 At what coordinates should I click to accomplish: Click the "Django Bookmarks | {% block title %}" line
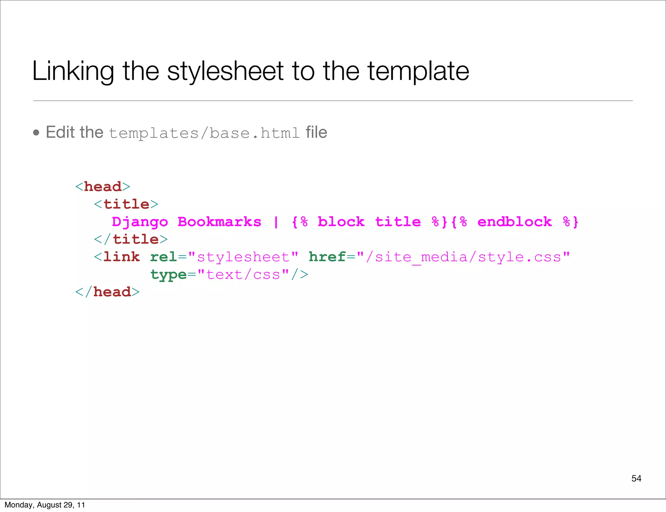345,222
